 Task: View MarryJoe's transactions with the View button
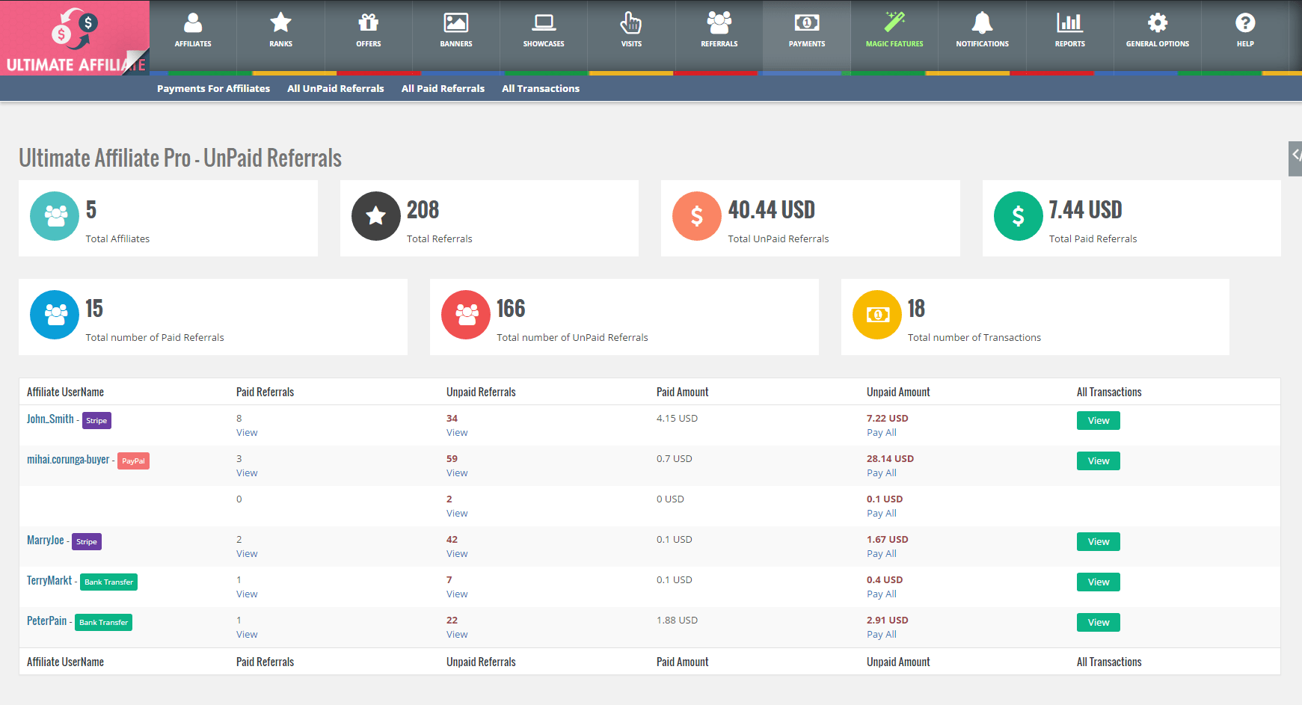coord(1097,541)
